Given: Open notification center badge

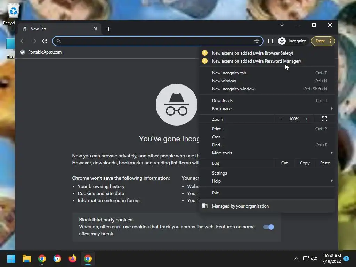Looking at the screenshot, I should coord(346,259).
